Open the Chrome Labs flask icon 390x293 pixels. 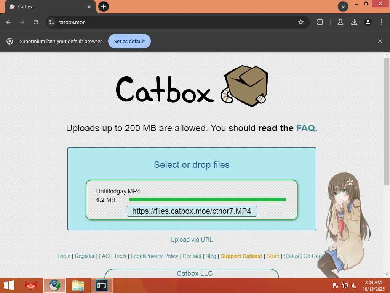(x=340, y=22)
